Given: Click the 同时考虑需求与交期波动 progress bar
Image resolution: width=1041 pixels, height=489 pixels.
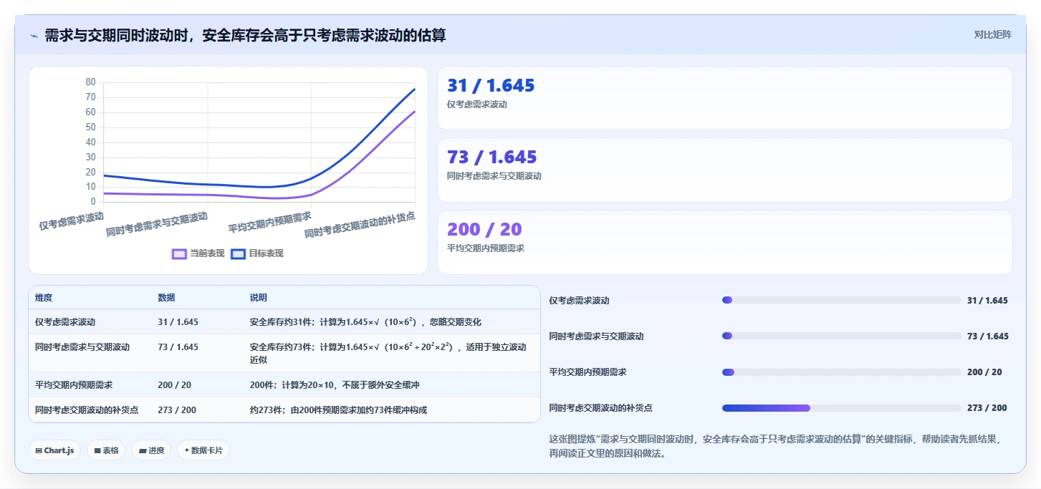Looking at the screenshot, I should tap(841, 336).
